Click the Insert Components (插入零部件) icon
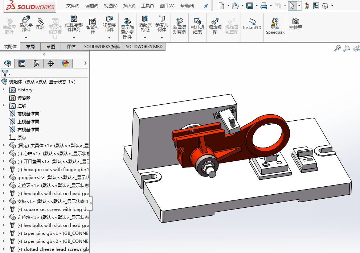360x253 pixels. point(26,24)
